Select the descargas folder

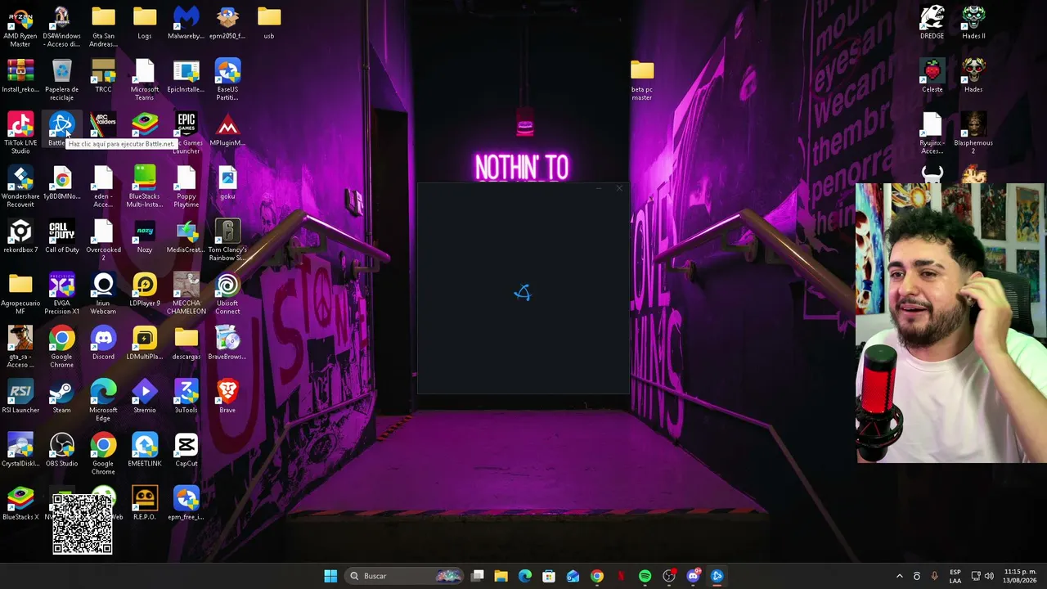(186, 343)
